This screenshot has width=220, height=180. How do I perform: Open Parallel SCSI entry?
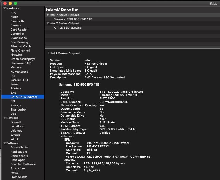point(19,80)
